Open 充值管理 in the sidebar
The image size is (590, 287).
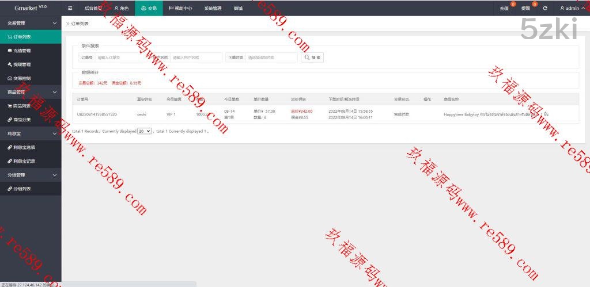22,51
